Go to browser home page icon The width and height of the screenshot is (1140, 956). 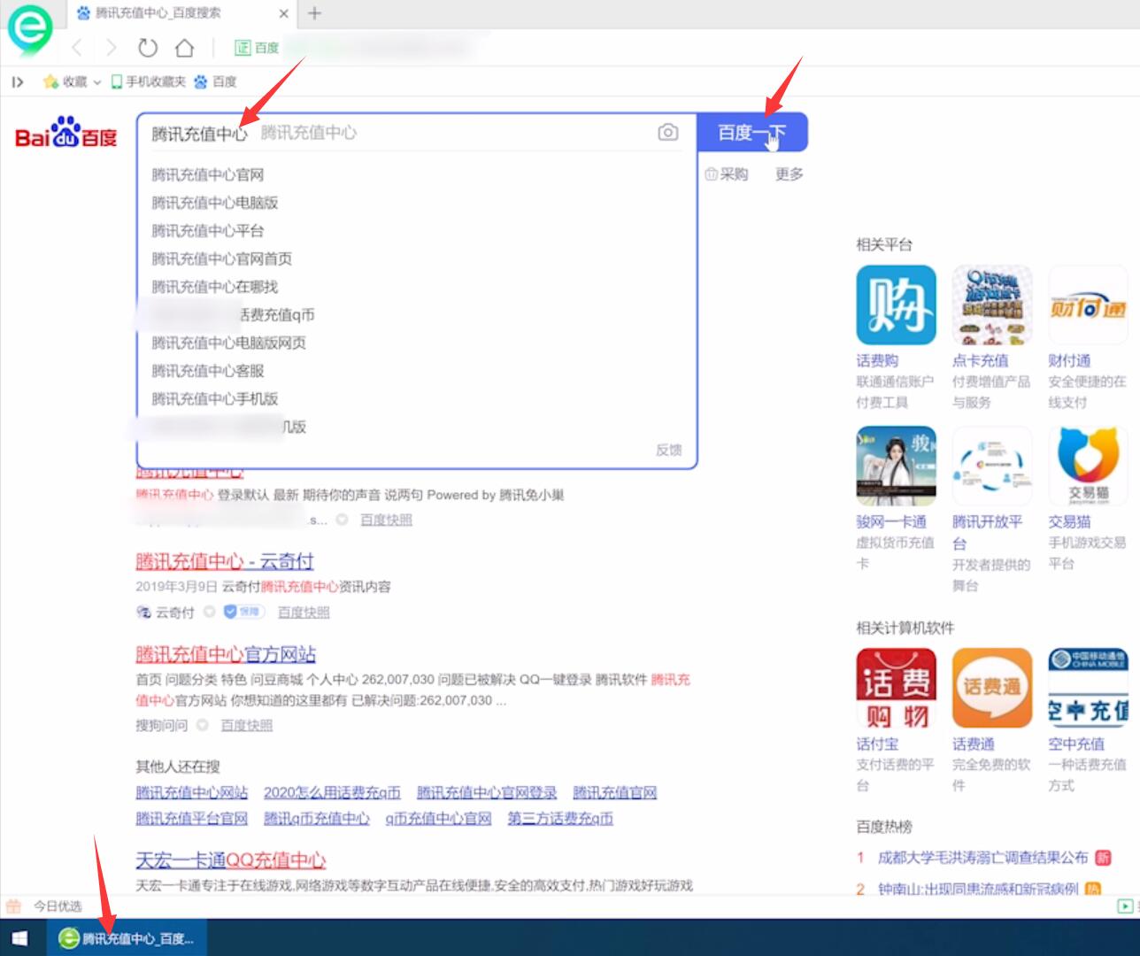tap(184, 48)
